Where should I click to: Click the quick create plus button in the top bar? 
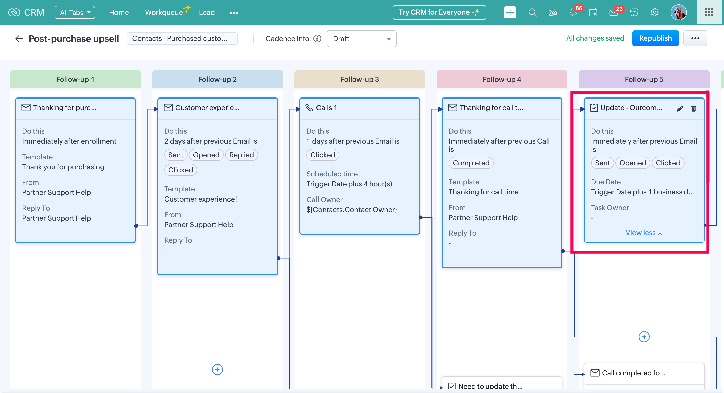(510, 12)
